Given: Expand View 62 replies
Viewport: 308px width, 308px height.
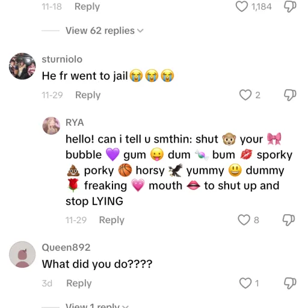Looking at the screenshot, I should coord(104,31).
